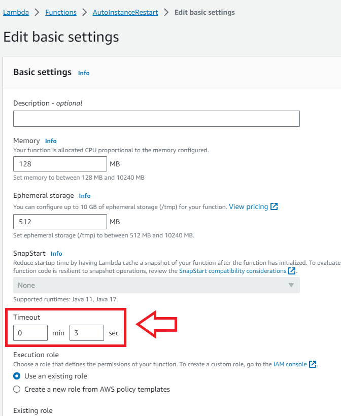Select the Use an existing role option
Viewport: 341px width, 416px height.
pos(16,376)
